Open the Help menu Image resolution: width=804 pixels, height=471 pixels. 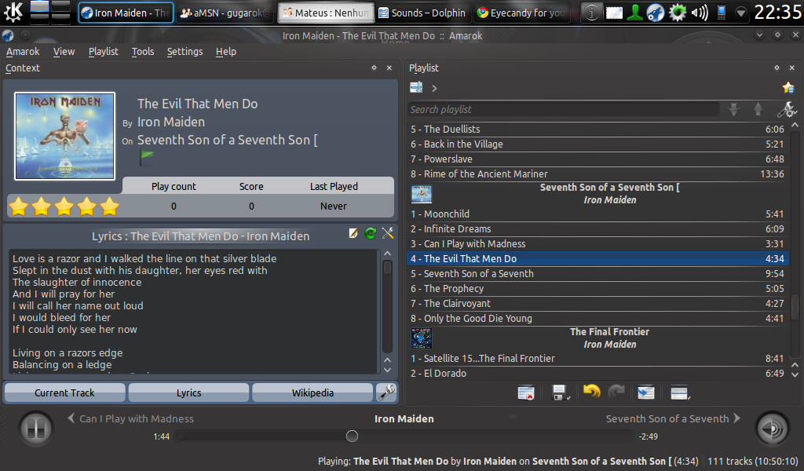coord(225,51)
